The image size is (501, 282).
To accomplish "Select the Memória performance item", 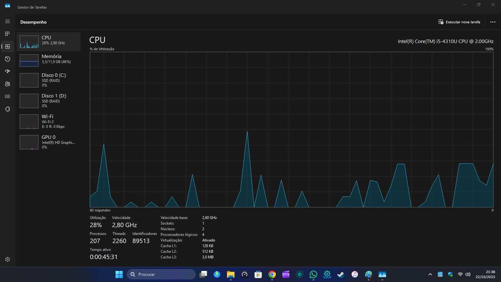I will point(49,60).
